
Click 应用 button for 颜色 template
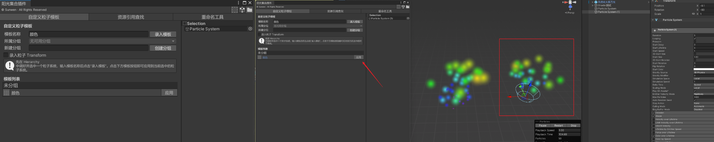[169, 93]
